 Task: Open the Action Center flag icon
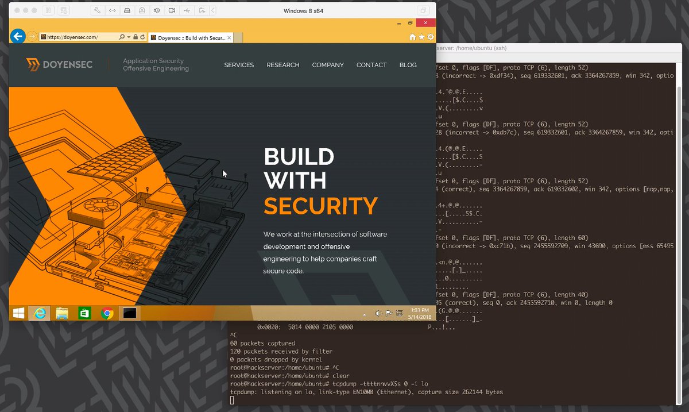(x=389, y=313)
